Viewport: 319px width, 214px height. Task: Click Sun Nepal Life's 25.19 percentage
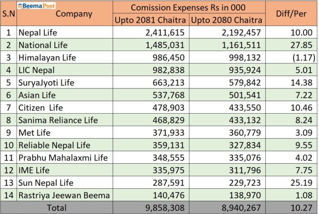point(302,183)
